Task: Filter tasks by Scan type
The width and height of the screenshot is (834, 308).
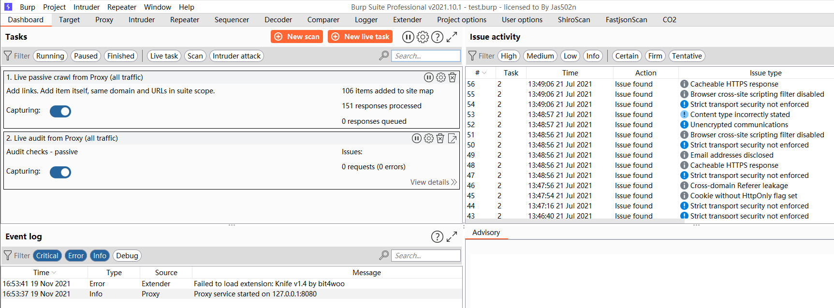Action: [x=195, y=56]
